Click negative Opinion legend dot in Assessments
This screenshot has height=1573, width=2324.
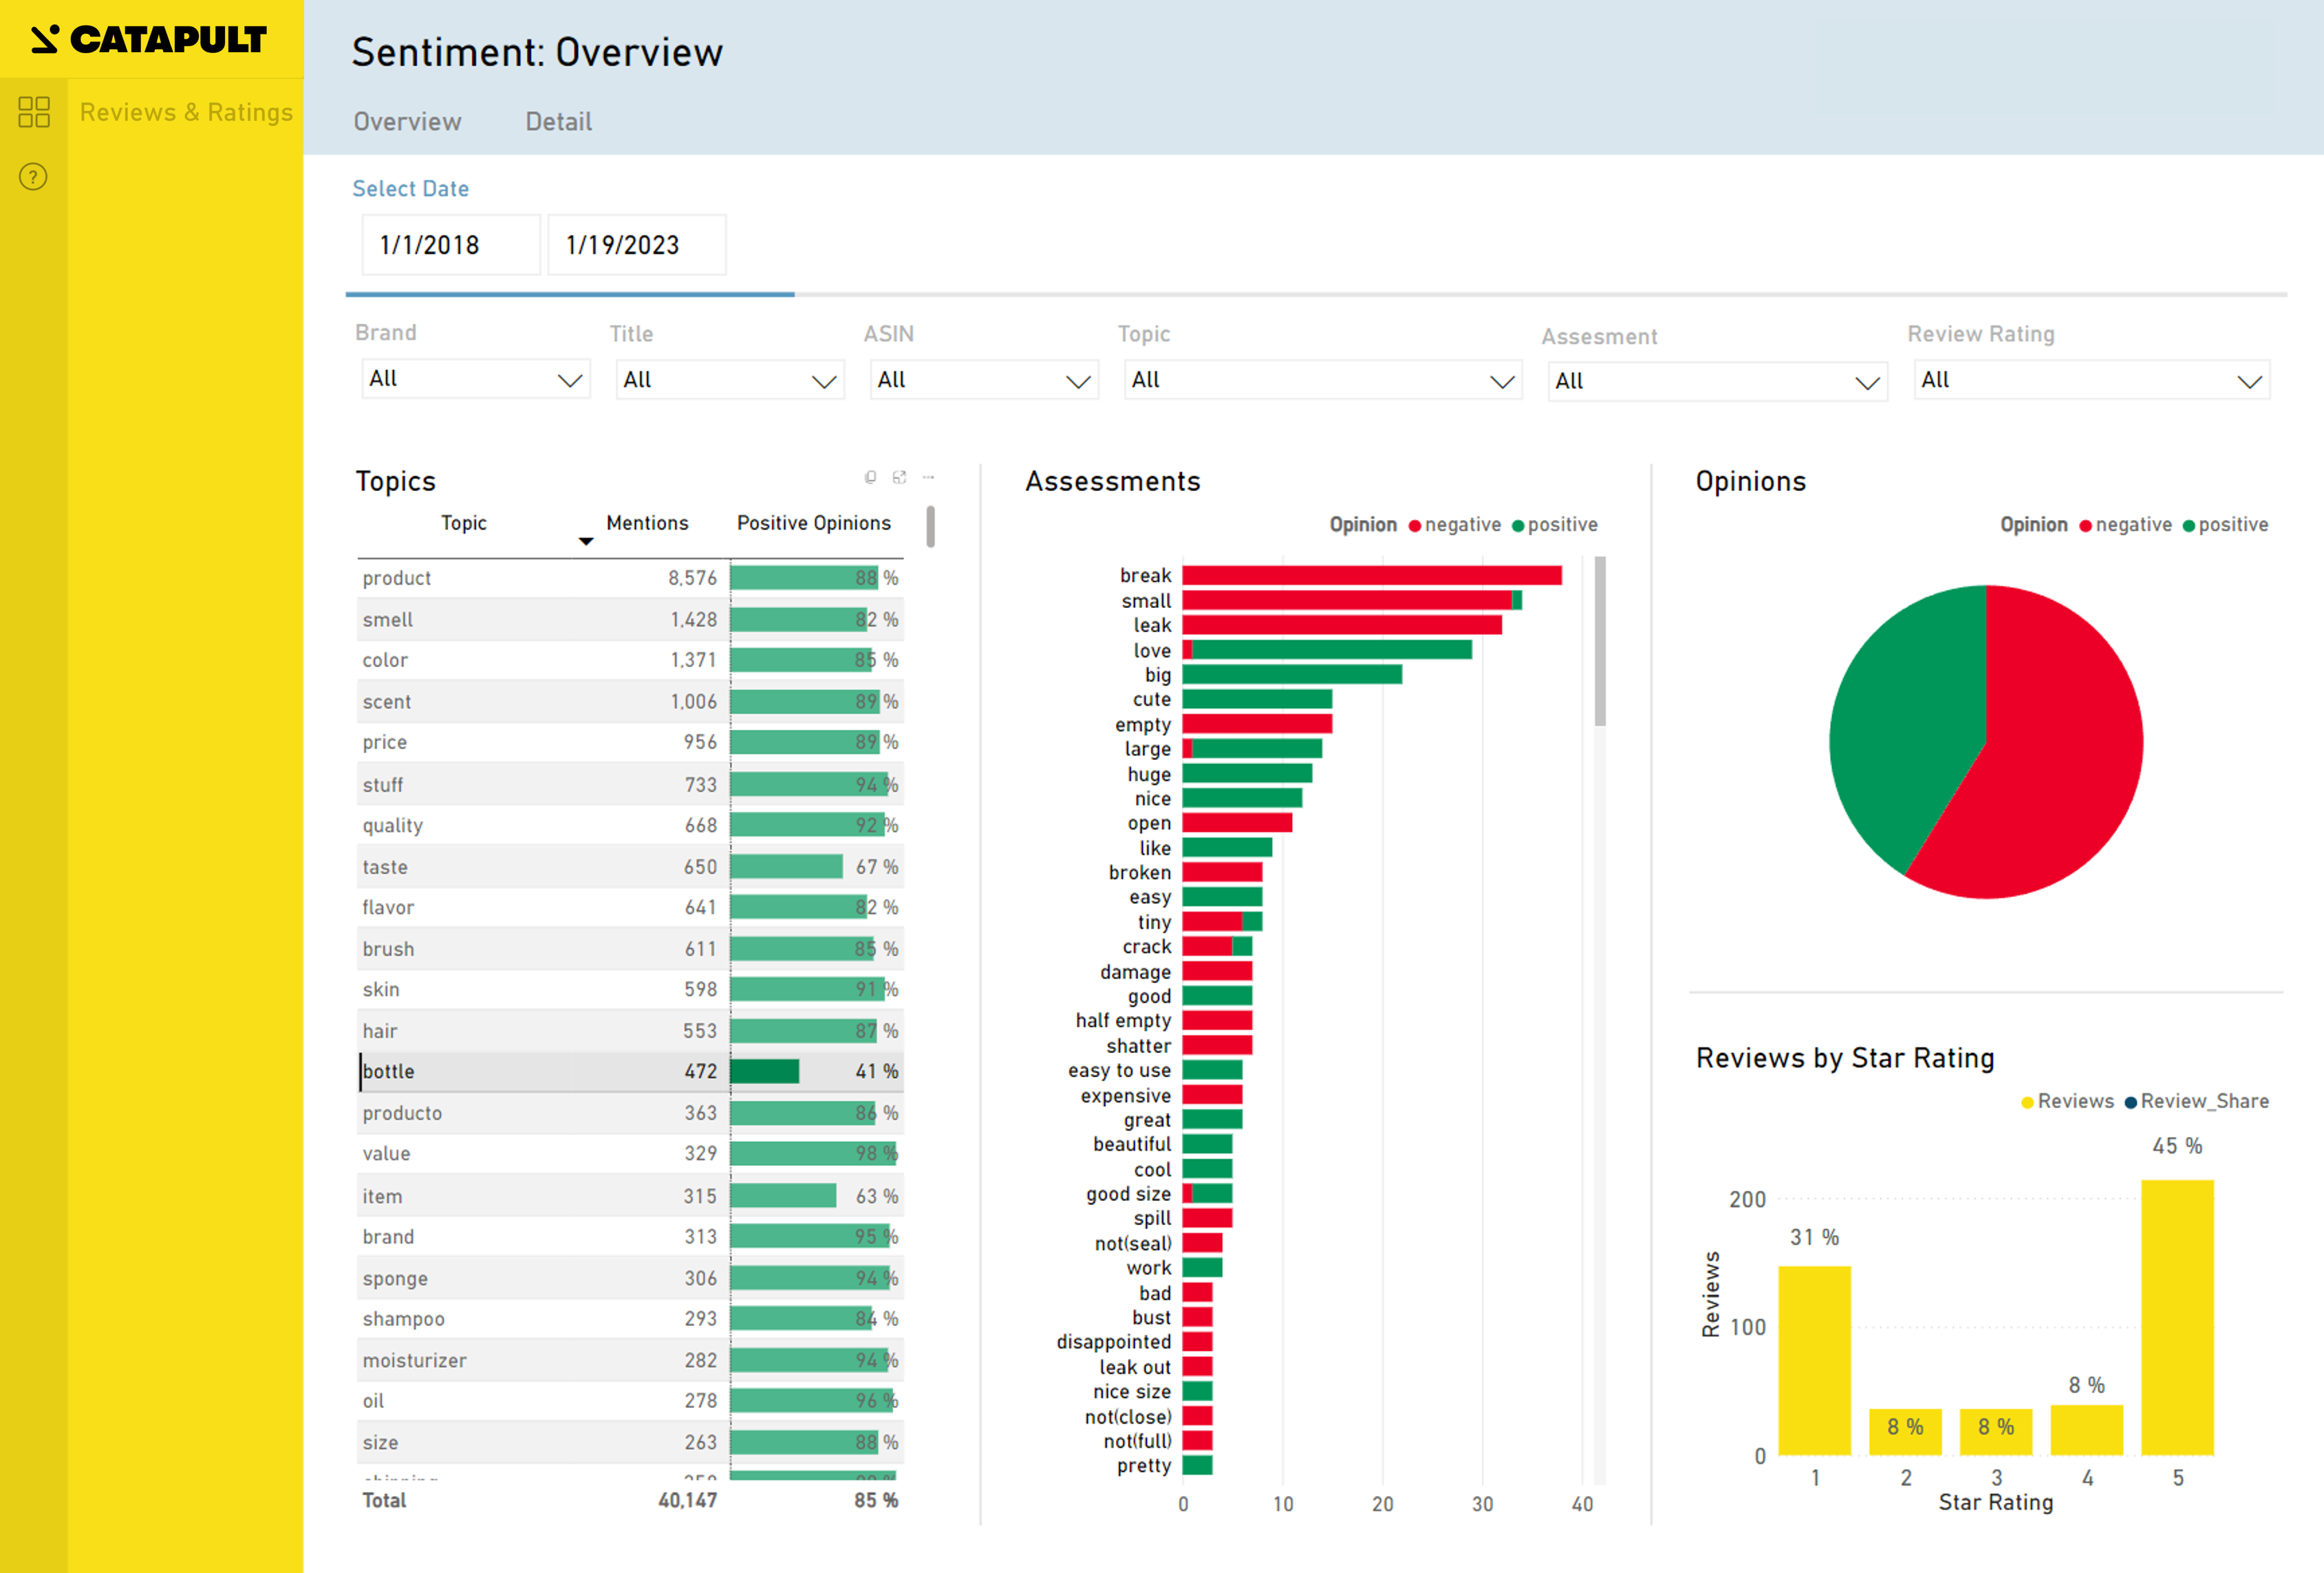(1415, 526)
